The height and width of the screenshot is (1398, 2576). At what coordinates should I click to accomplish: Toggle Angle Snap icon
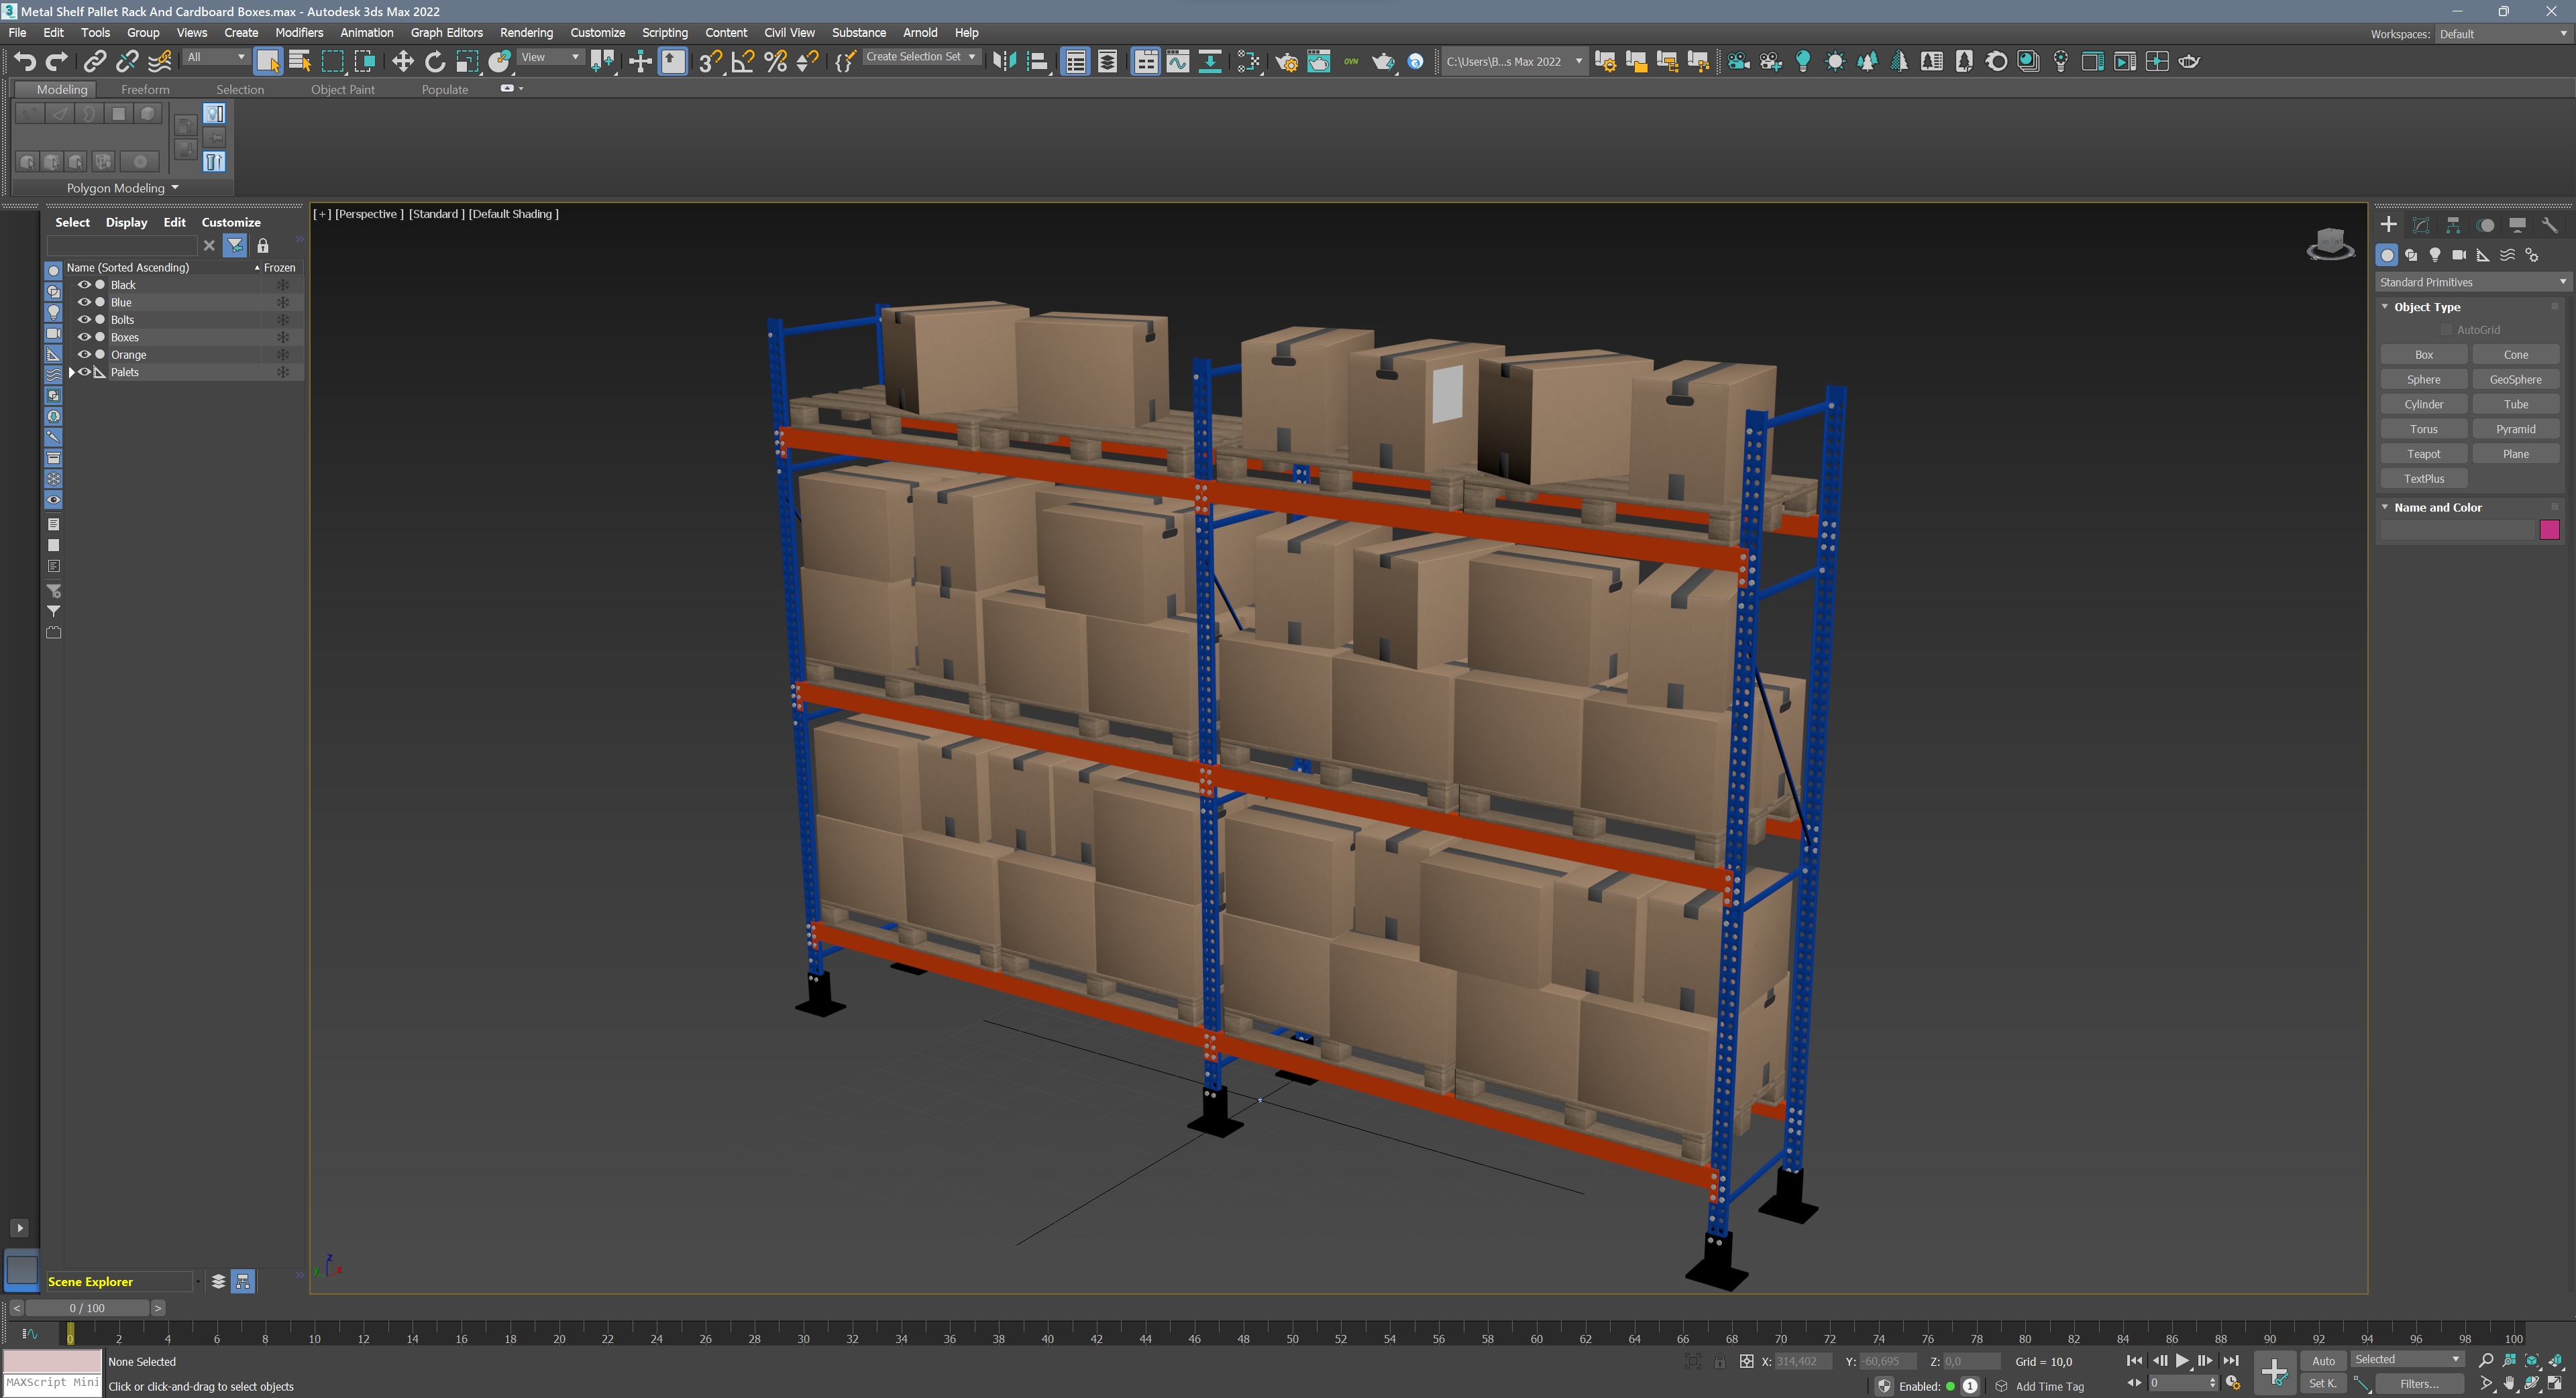[743, 62]
